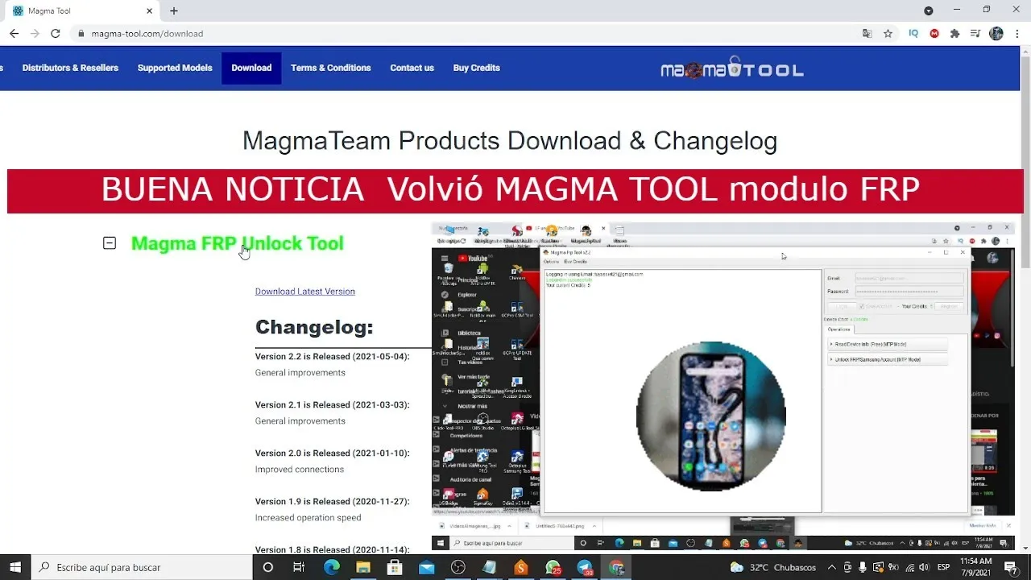This screenshot has width=1031, height=580.
Task: Open the IQ extension
Action: (x=913, y=34)
